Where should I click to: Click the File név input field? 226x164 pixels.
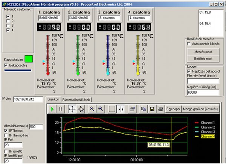click(x=203, y=81)
